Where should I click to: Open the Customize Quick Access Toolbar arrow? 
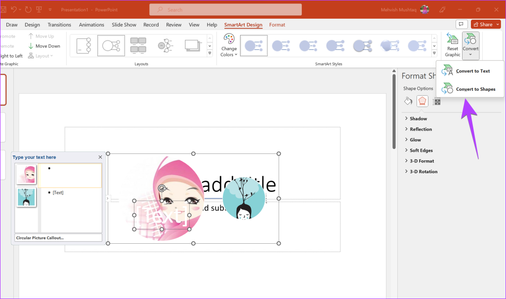click(50, 10)
